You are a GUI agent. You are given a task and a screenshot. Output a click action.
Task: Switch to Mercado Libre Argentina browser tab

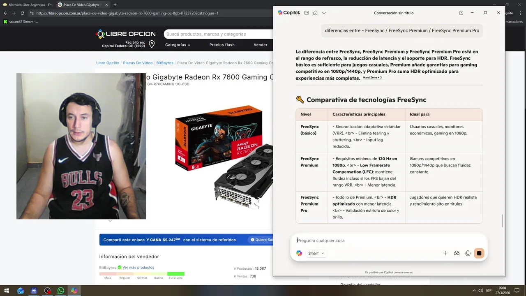(x=27, y=5)
